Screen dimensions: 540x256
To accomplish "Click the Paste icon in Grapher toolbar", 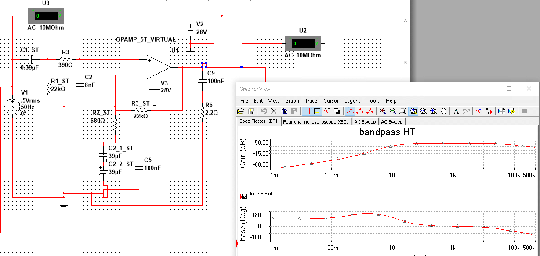I will [x=294, y=111].
